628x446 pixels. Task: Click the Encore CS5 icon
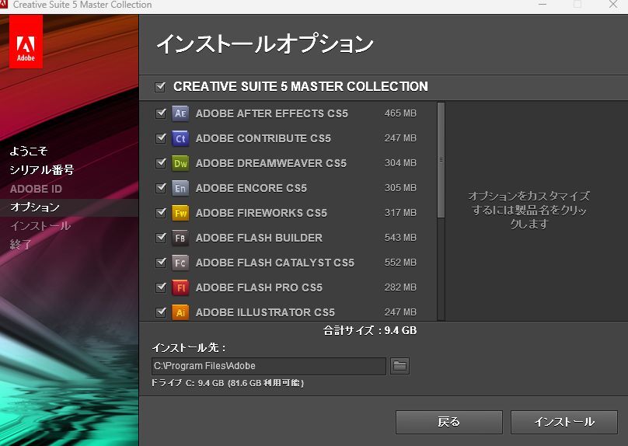click(180, 188)
